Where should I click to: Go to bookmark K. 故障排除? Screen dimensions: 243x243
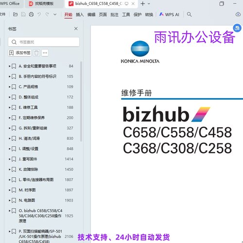(x=29, y=169)
